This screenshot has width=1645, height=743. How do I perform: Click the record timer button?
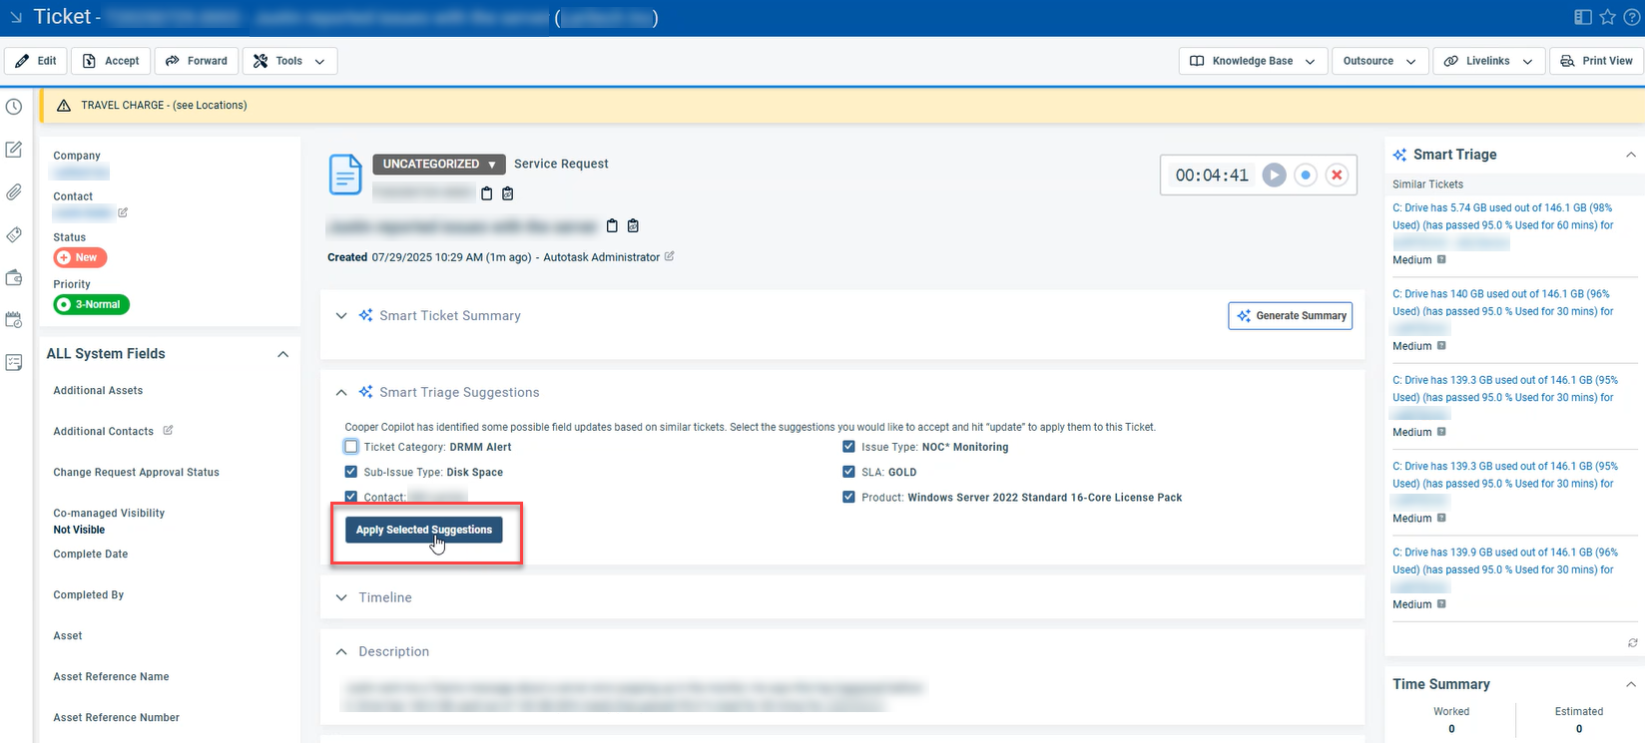pyautogui.click(x=1306, y=176)
